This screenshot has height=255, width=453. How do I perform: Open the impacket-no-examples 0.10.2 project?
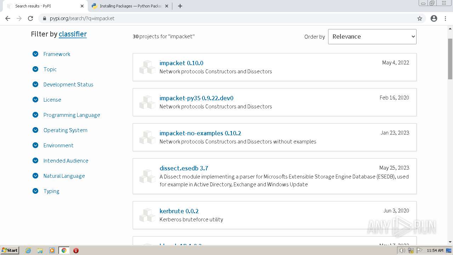(x=200, y=133)
